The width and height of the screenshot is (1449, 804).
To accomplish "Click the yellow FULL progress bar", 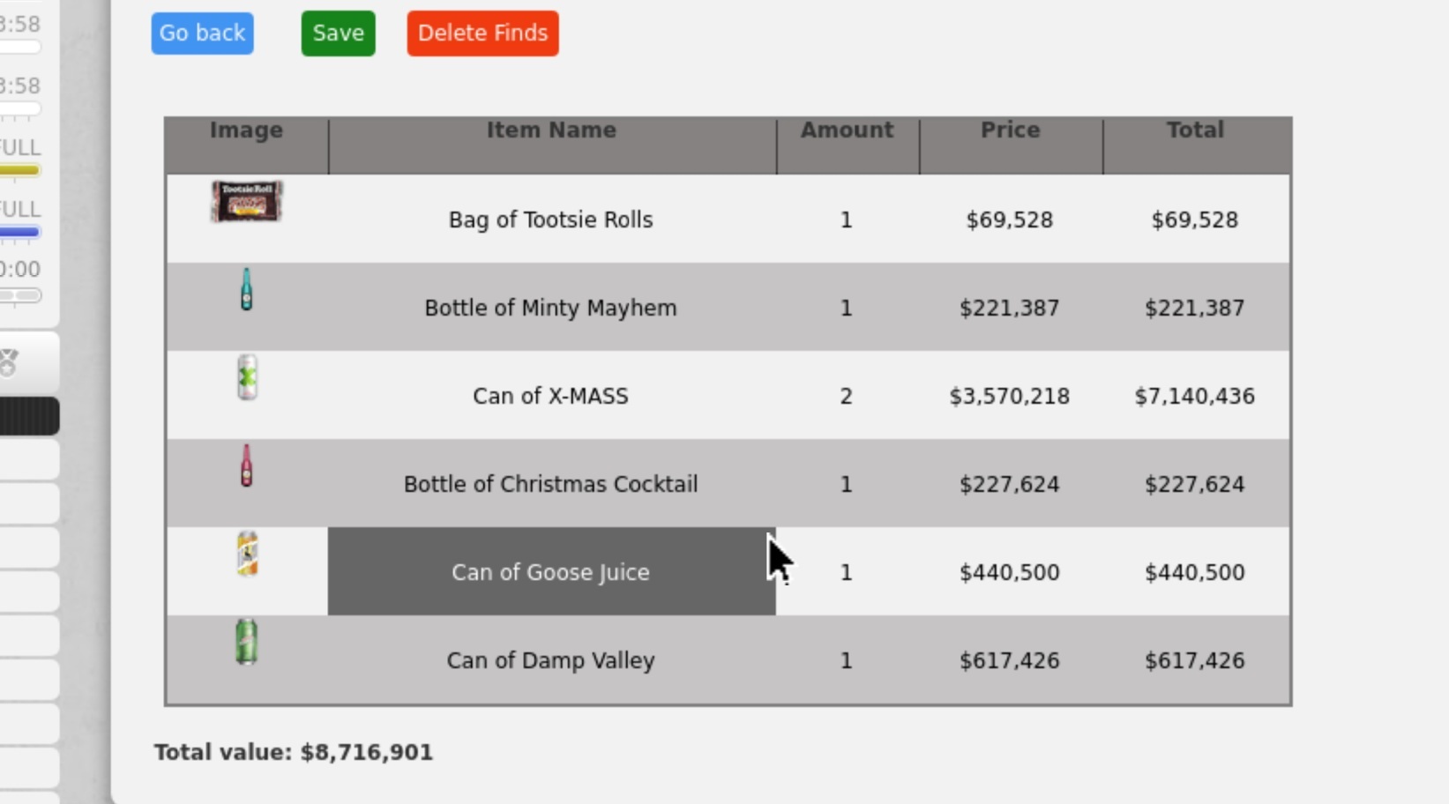I will pos(19,170).
